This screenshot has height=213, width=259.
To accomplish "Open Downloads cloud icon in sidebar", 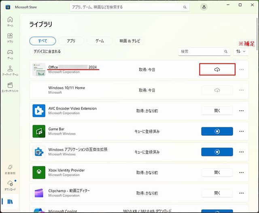I will point(10,186).
